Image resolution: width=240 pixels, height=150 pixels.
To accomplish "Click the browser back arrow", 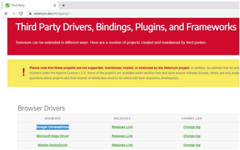I will 6,14.
